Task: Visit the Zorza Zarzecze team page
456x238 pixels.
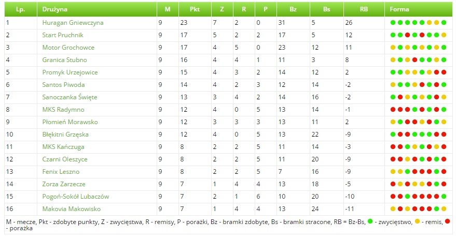Action: tap(64, 184)
